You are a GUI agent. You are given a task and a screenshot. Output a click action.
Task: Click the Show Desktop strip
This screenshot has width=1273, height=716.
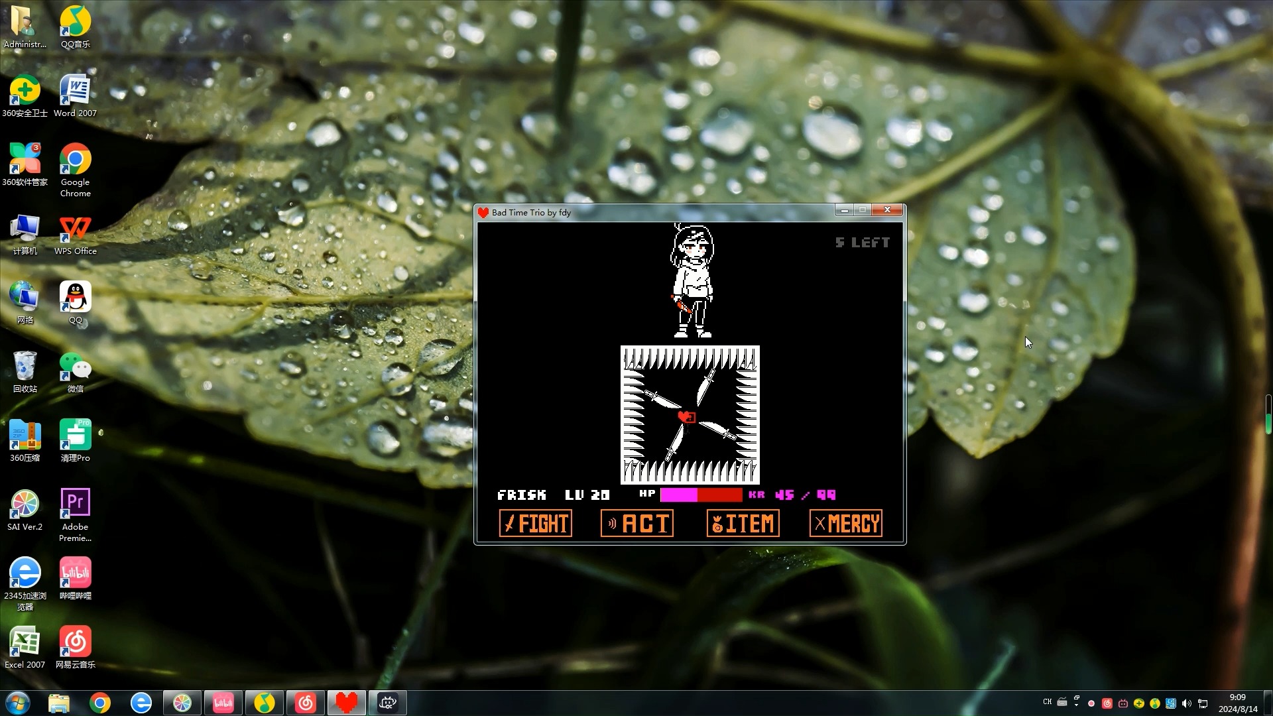point(1268,703)
